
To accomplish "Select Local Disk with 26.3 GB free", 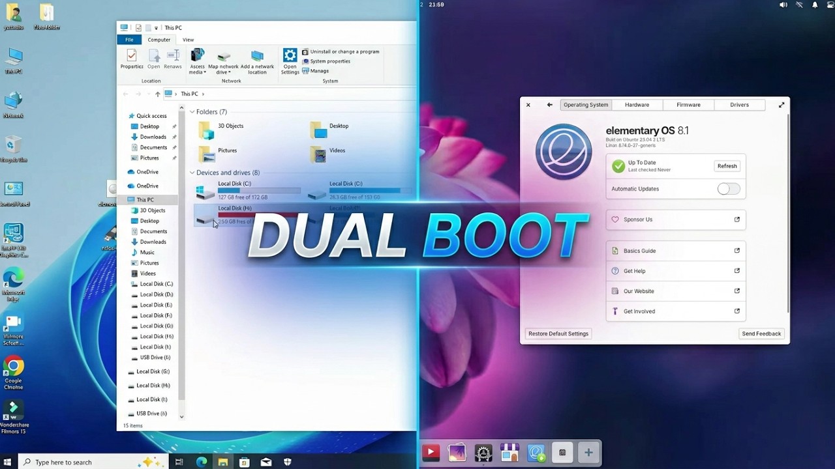I will tap(360, 191).
